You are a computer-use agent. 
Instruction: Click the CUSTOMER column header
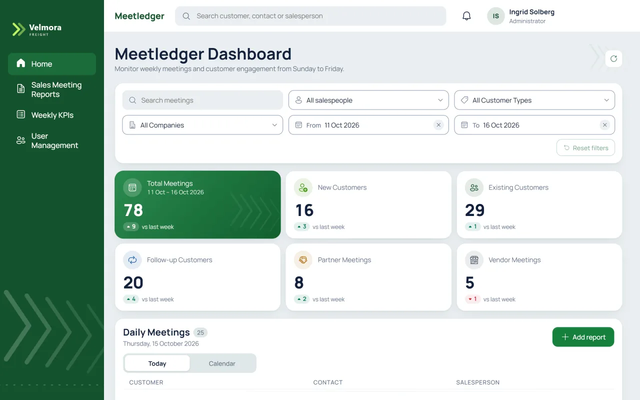click(146, 382)
